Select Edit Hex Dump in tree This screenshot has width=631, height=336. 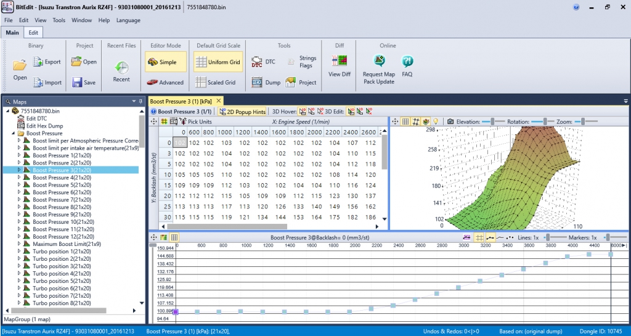tap(44, 126)
